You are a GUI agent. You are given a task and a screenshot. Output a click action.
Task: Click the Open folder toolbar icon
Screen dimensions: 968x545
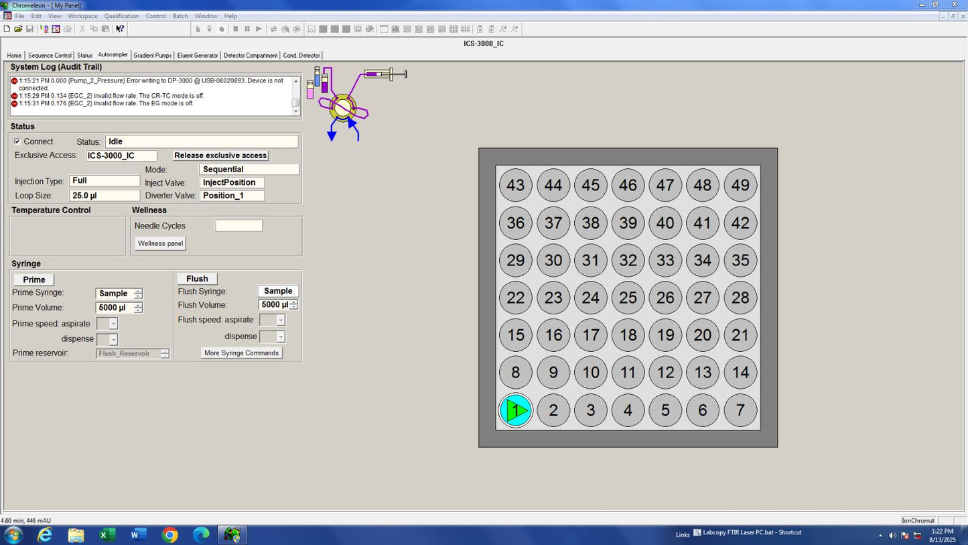point(18,29)
